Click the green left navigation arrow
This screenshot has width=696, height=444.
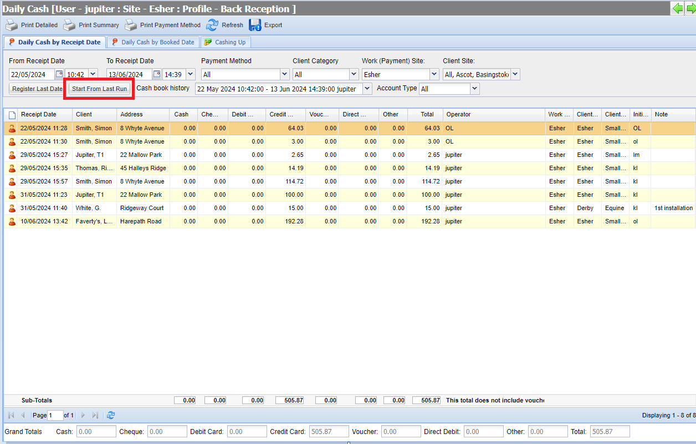tap(677, 8)
